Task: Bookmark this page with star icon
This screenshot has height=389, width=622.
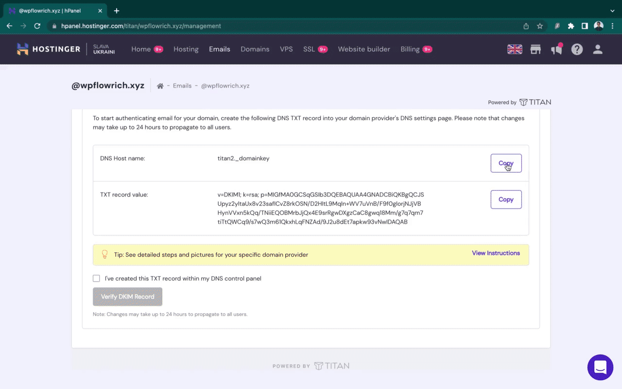Action: tap(540, 26)
